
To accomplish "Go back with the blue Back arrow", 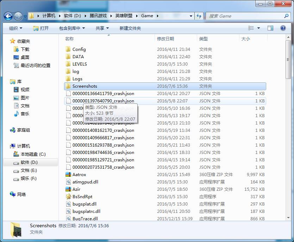I will click(x=8, y=16).
